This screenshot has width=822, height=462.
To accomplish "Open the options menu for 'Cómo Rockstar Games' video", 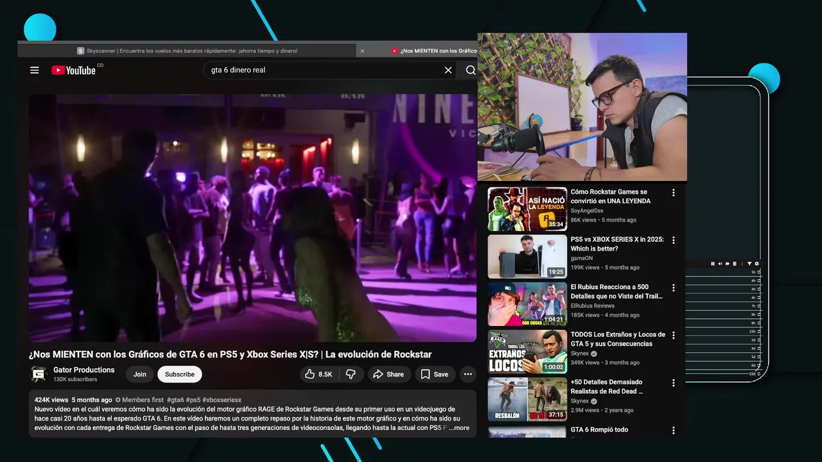I will [x=673, y=193].
